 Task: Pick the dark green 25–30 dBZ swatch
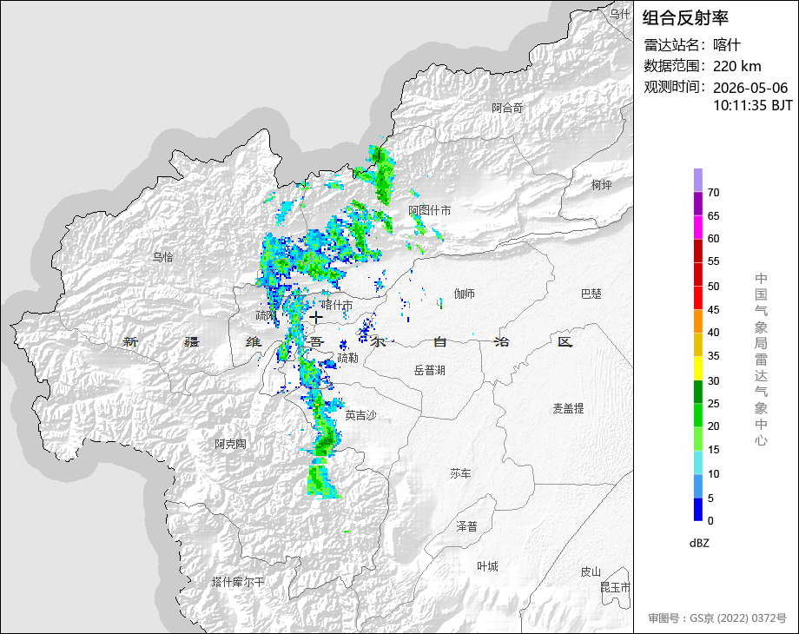[698, 392]
